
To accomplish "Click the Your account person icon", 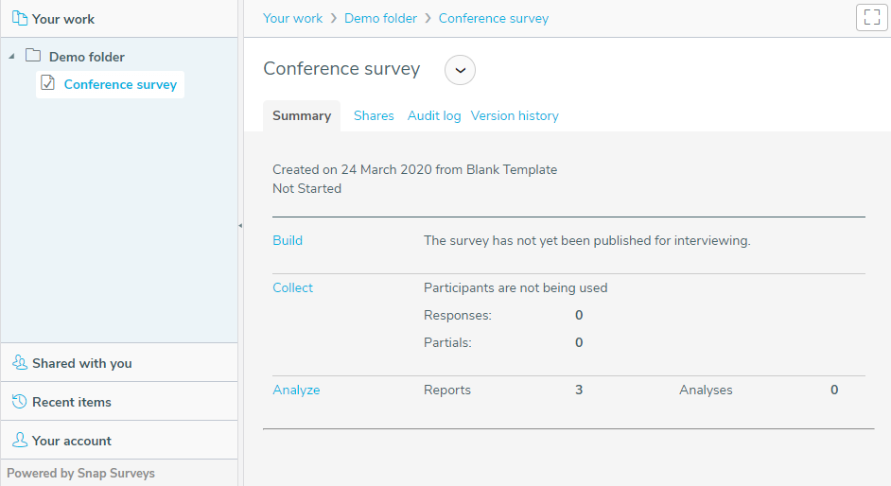I will (19, 441).
